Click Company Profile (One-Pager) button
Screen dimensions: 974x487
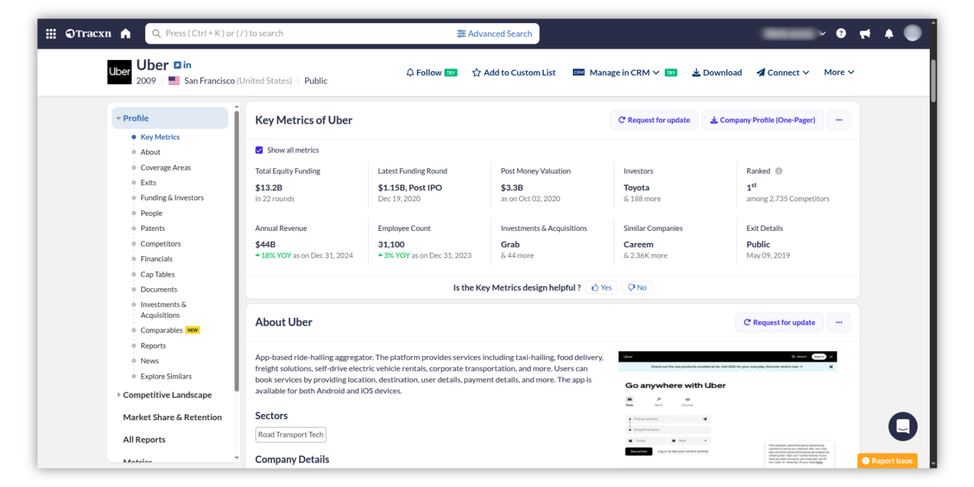(x=762, y=120)
